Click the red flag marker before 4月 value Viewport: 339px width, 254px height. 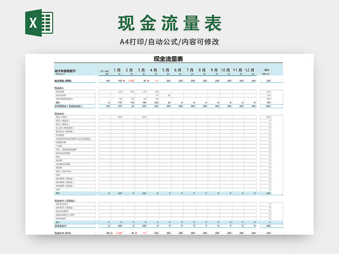coord(148,81)
